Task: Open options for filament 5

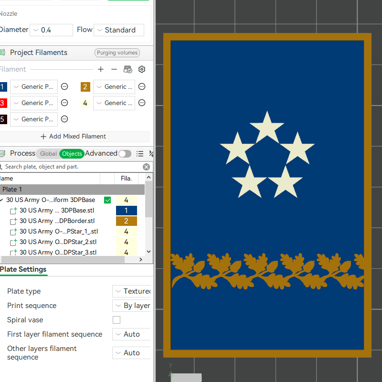Action: coord(64,119)
